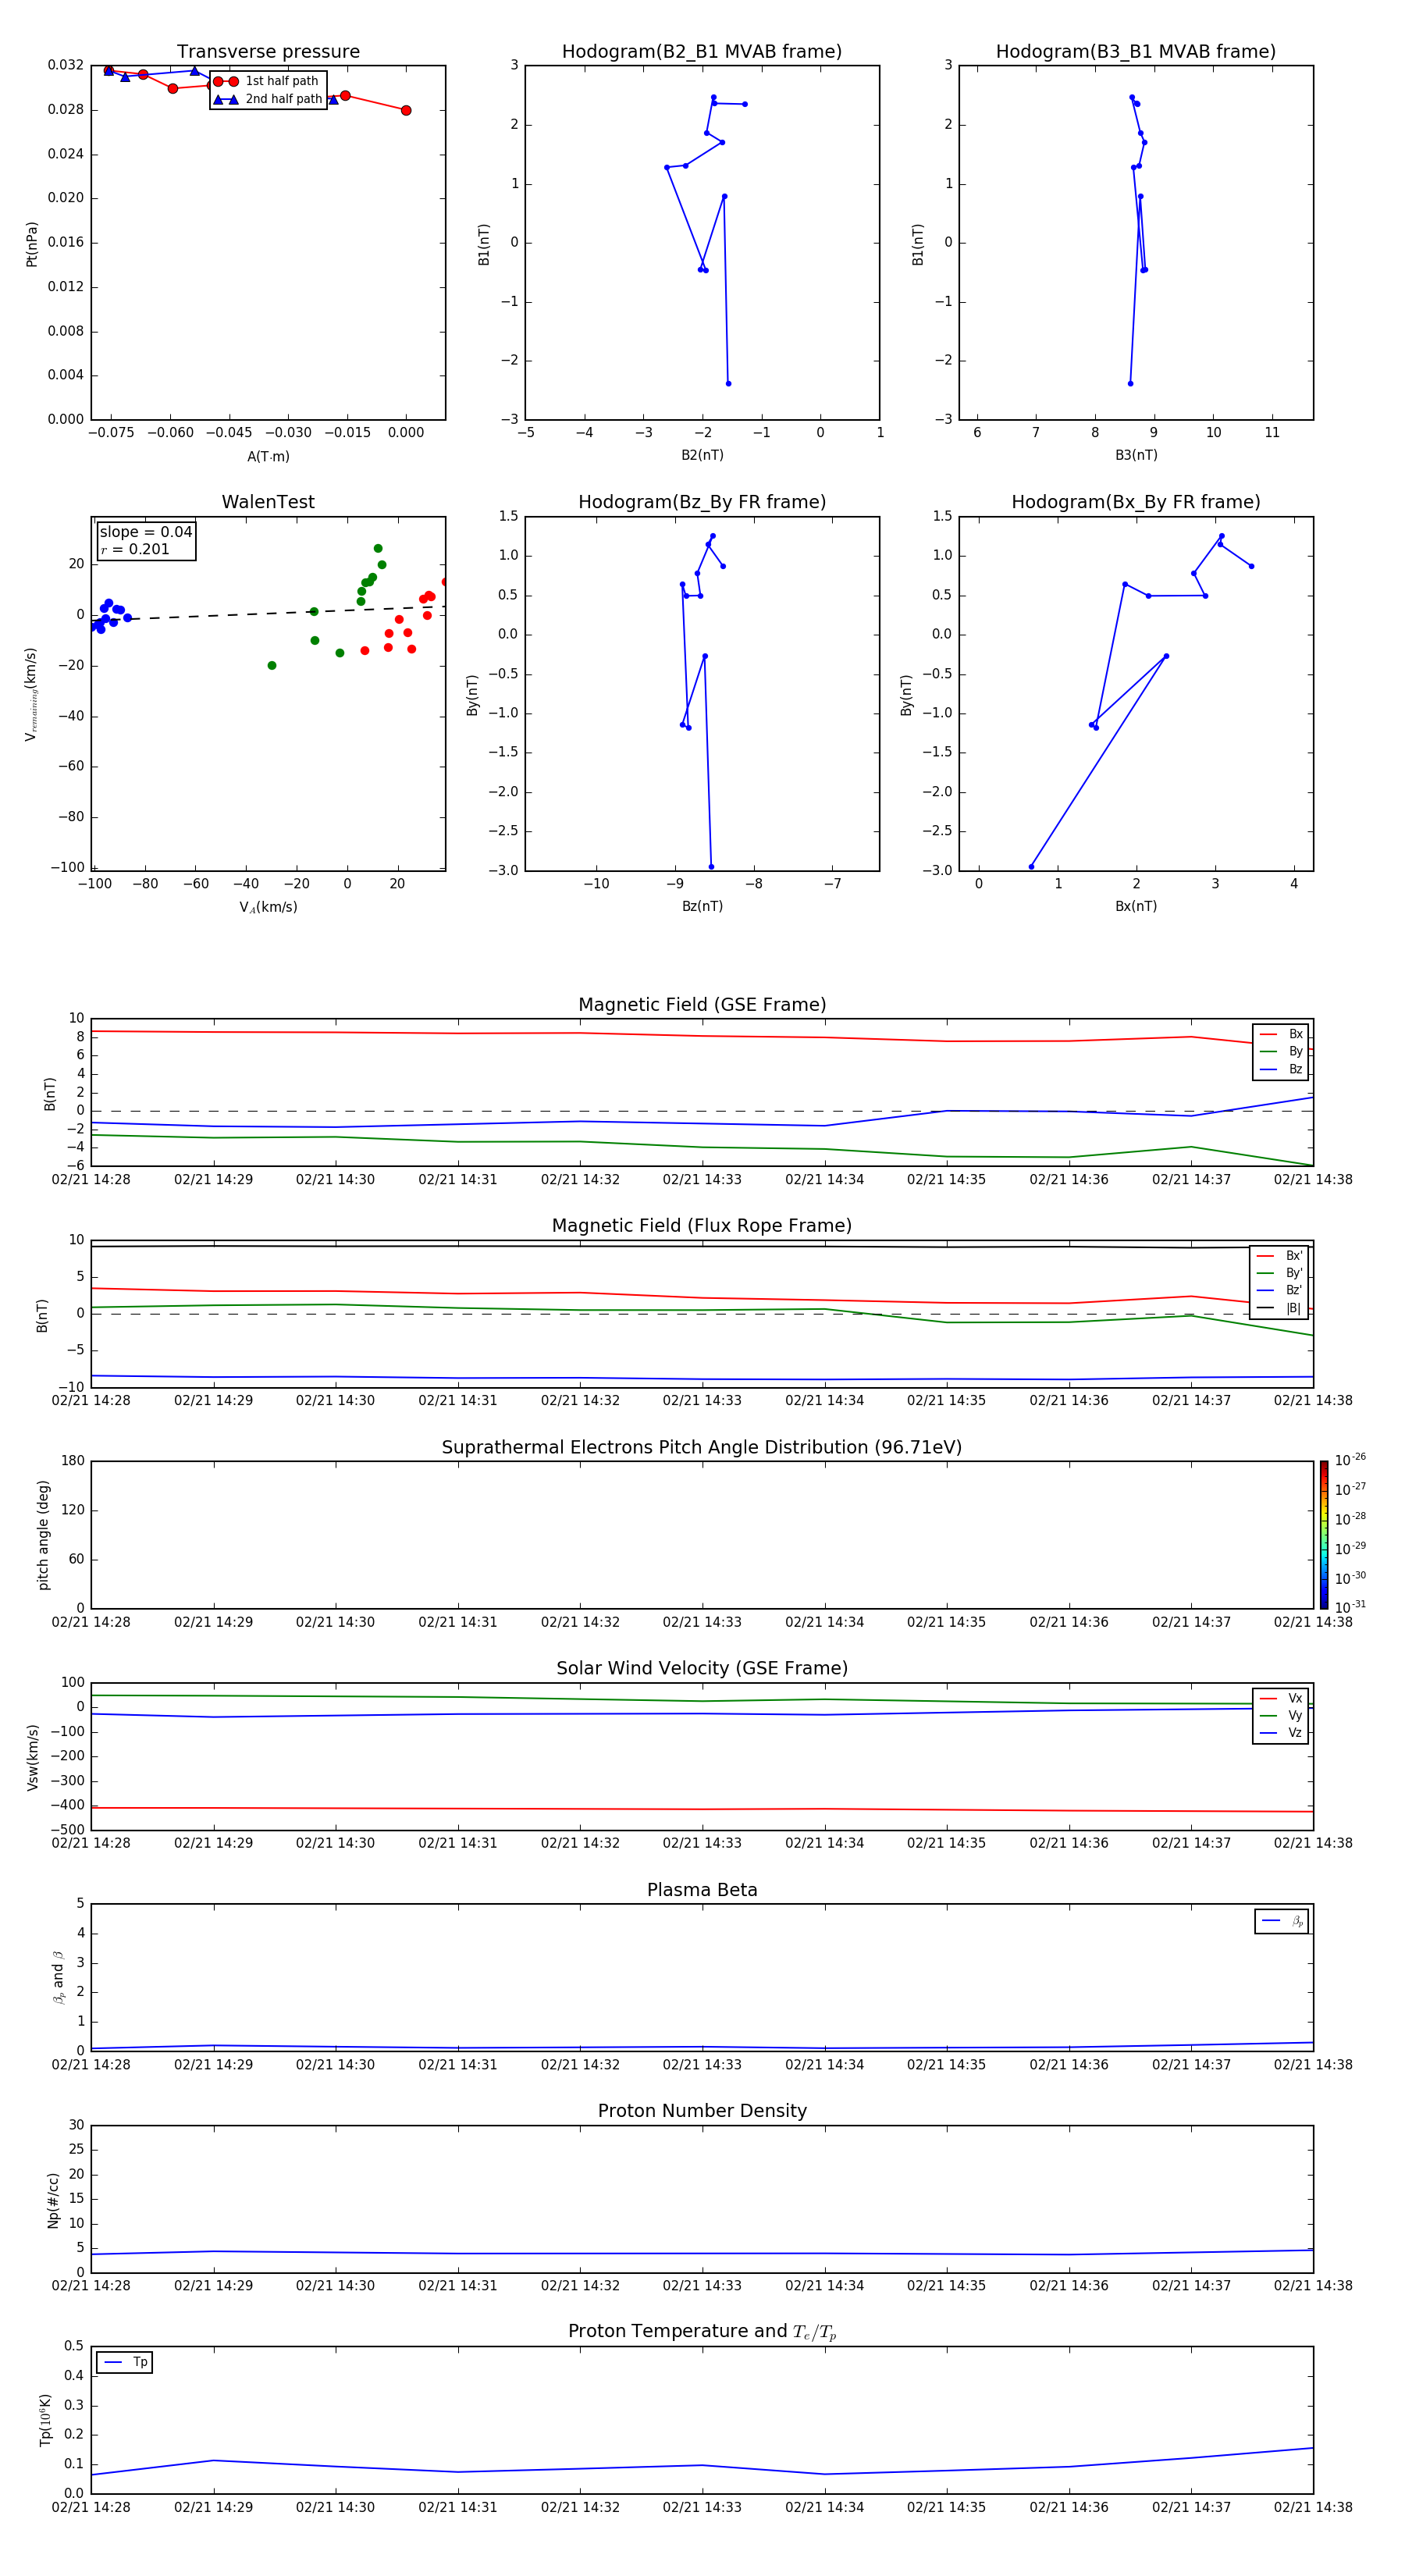Click the Tp(10^6K) y-axis label
The width and height of the screenshot is (1405, 2576).
pos(46,2420)
